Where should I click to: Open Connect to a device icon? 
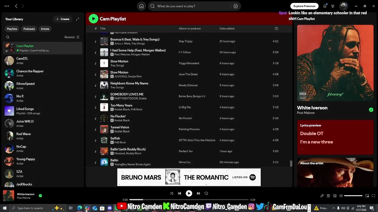pos(335,196)
